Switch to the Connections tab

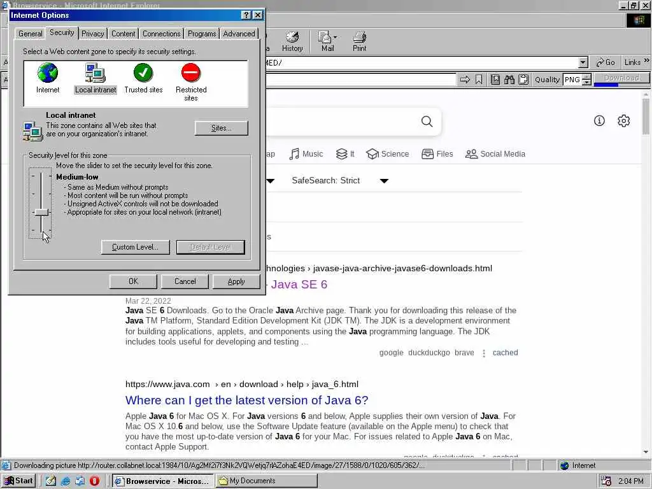click(161, 34)
